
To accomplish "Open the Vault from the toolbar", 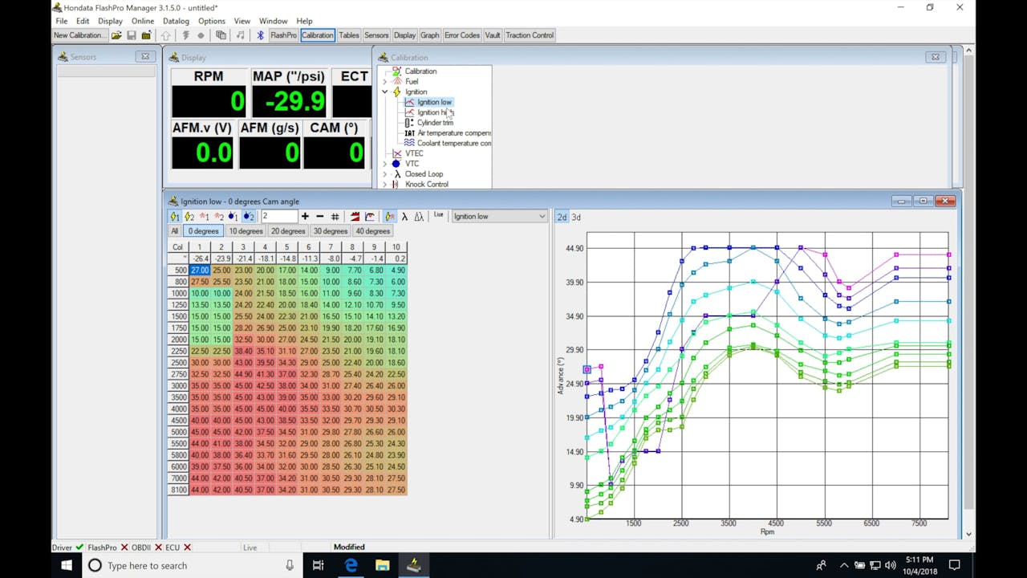I will pyautogui.click(x=492, y=35).
